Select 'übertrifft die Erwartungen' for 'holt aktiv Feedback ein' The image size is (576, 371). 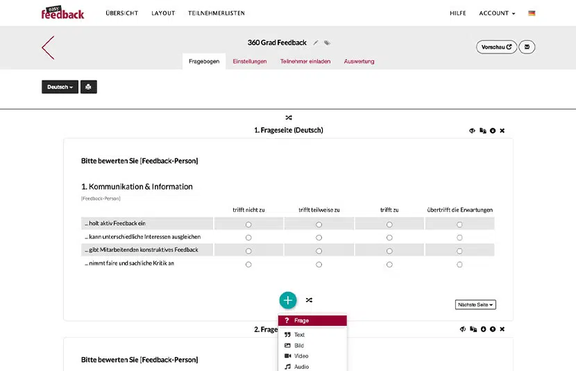click(x=459, y=224)
